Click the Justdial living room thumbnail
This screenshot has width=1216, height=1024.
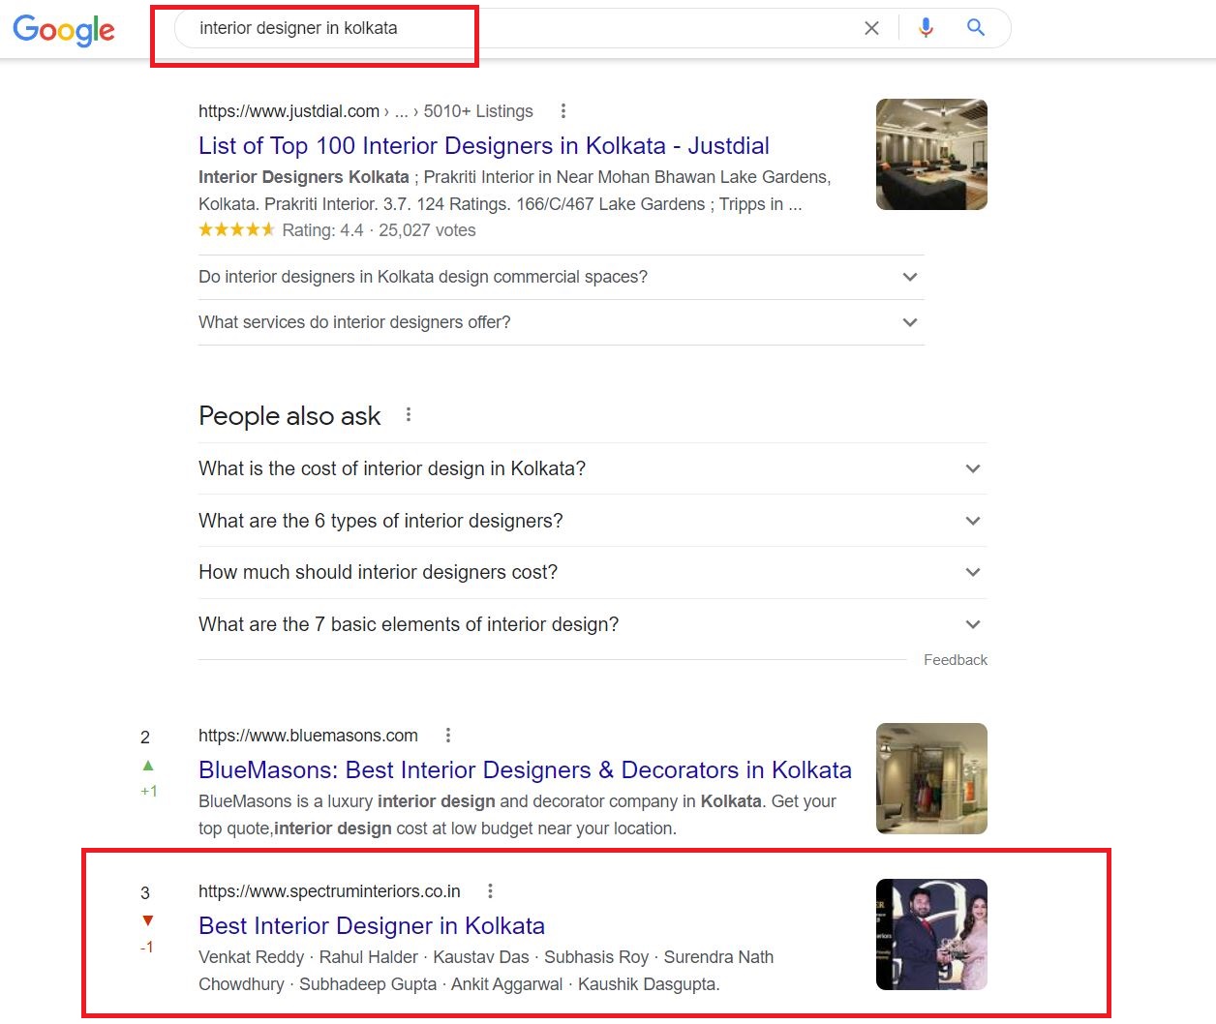(931, 155)
